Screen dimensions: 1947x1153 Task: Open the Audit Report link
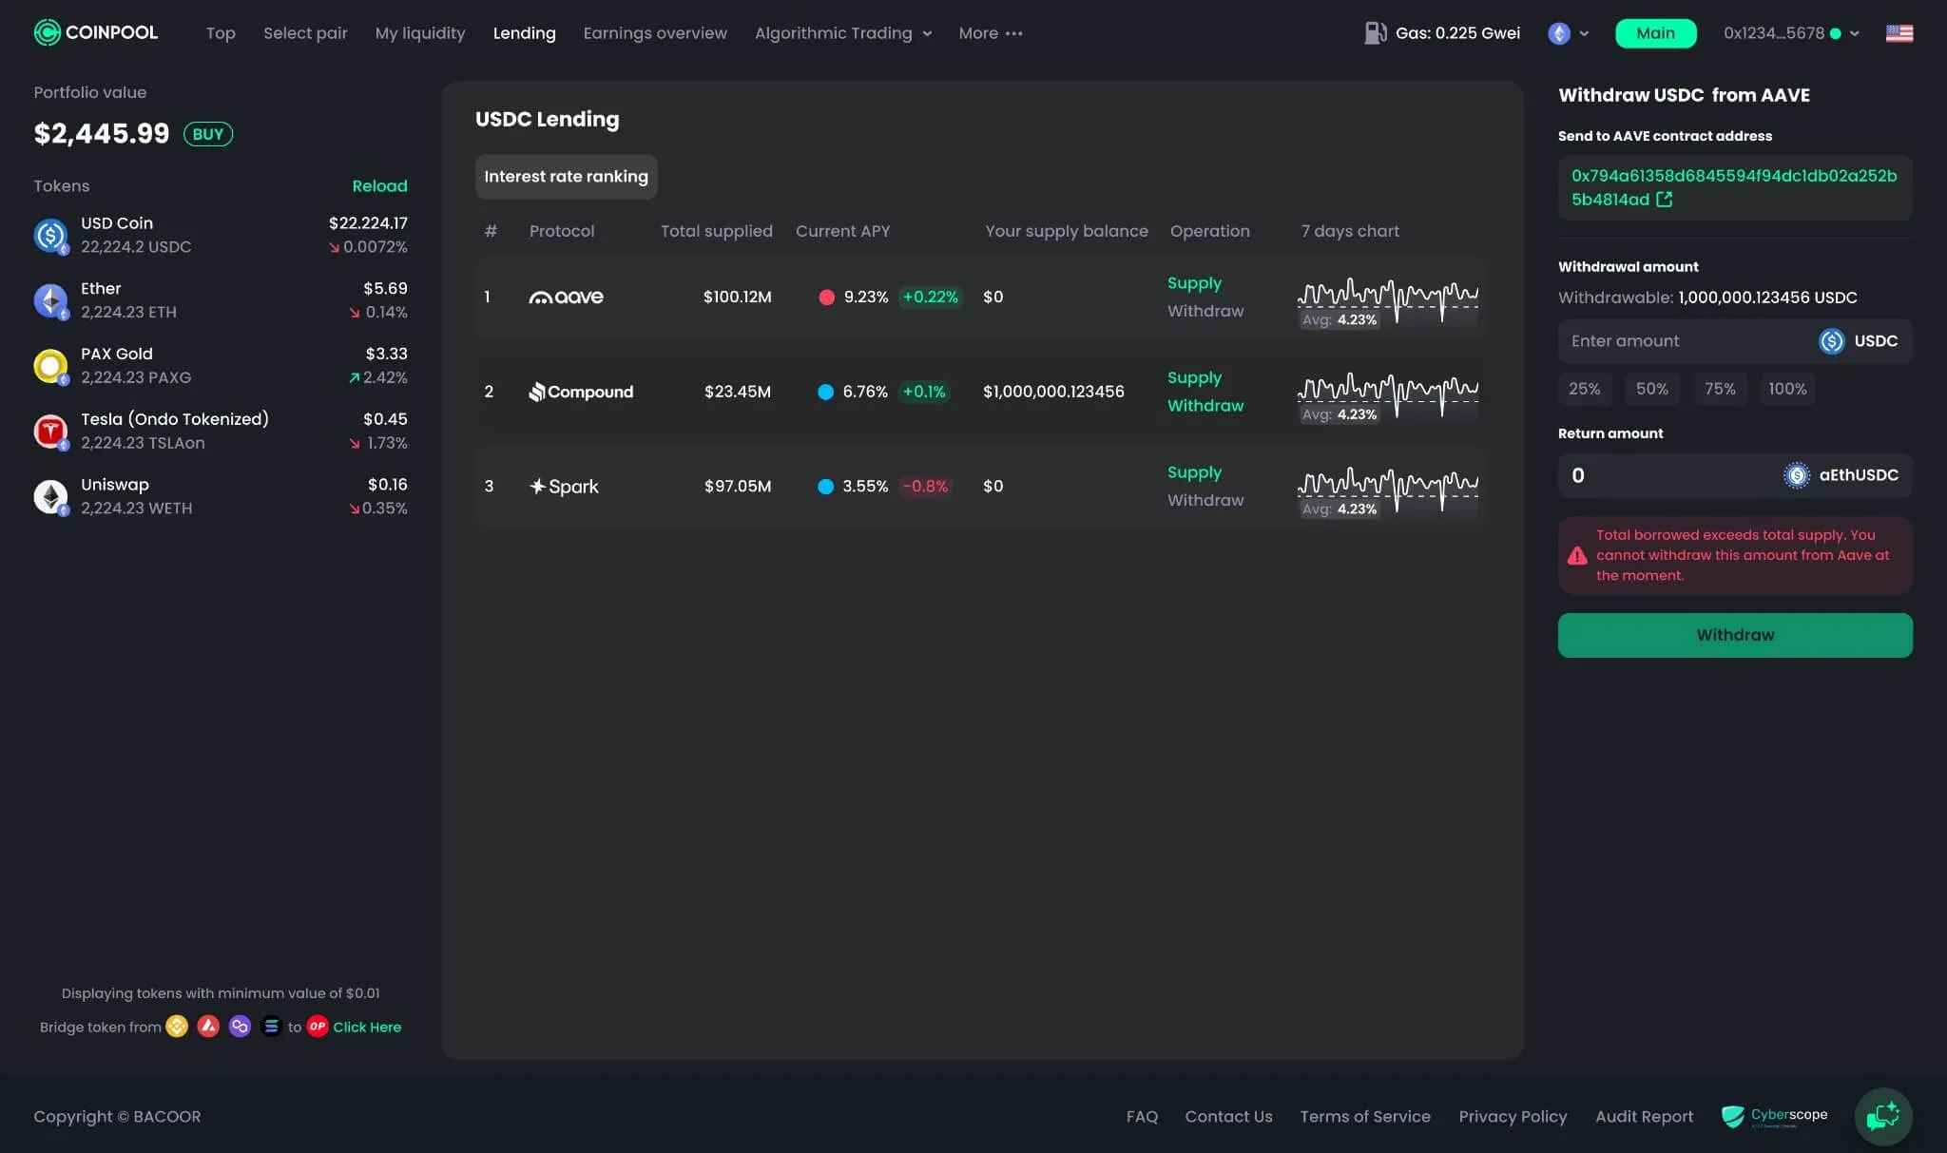1644,1117
